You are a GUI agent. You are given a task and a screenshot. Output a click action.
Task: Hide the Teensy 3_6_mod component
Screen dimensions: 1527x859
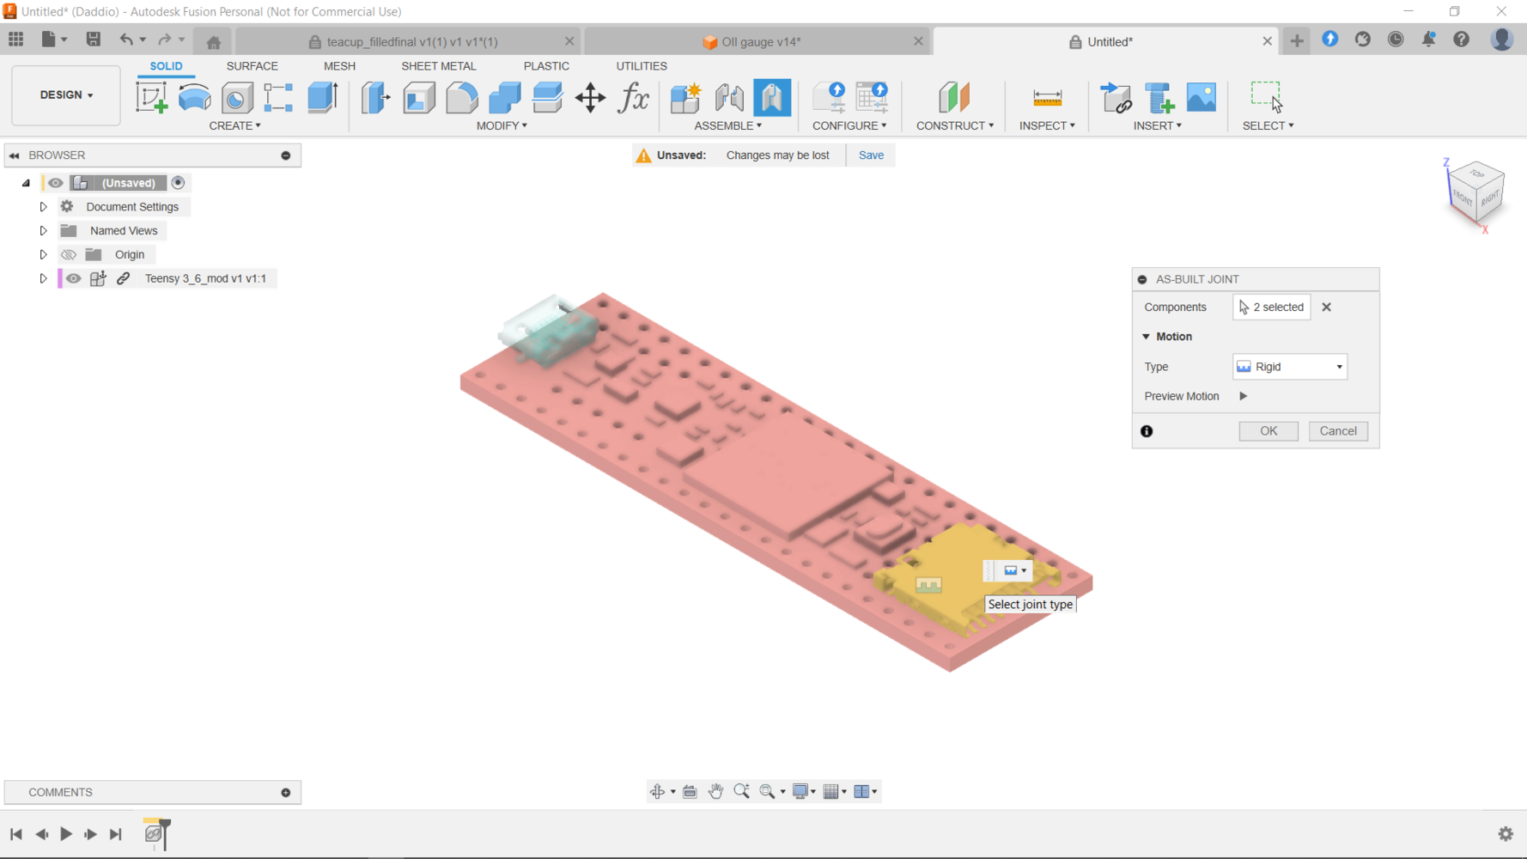coord(74,278)
